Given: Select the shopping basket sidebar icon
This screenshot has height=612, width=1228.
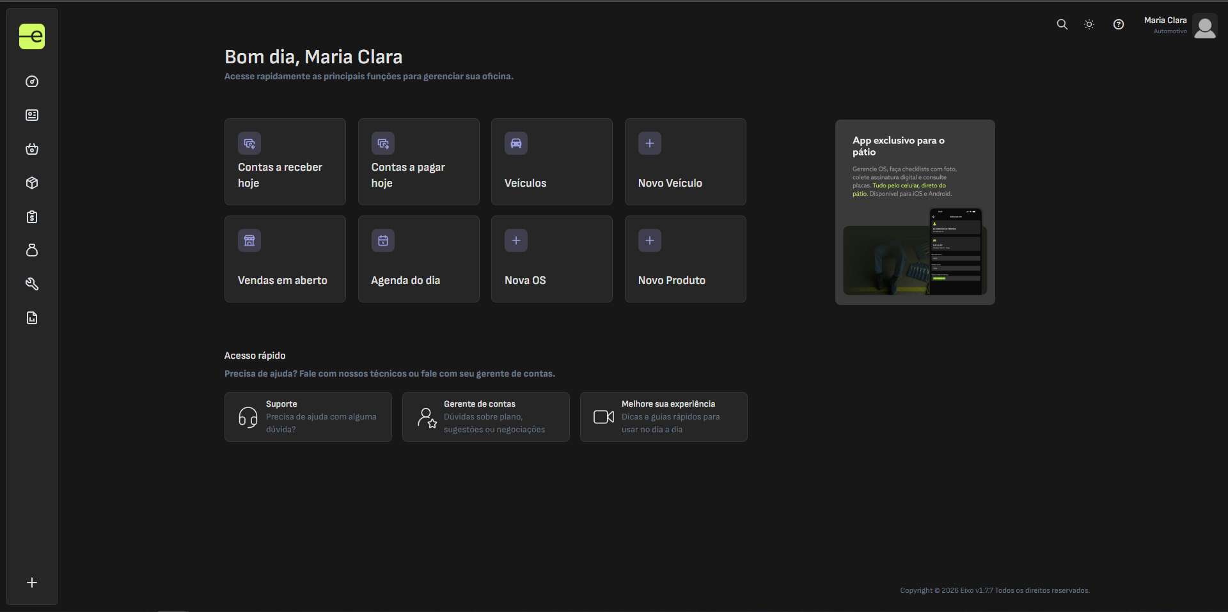Looking at the screenshot, I should 32,149.
